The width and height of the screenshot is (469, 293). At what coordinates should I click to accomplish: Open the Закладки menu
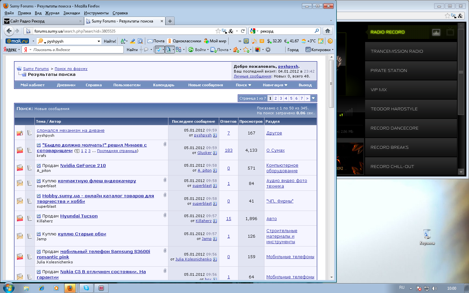tap(72, 13)
